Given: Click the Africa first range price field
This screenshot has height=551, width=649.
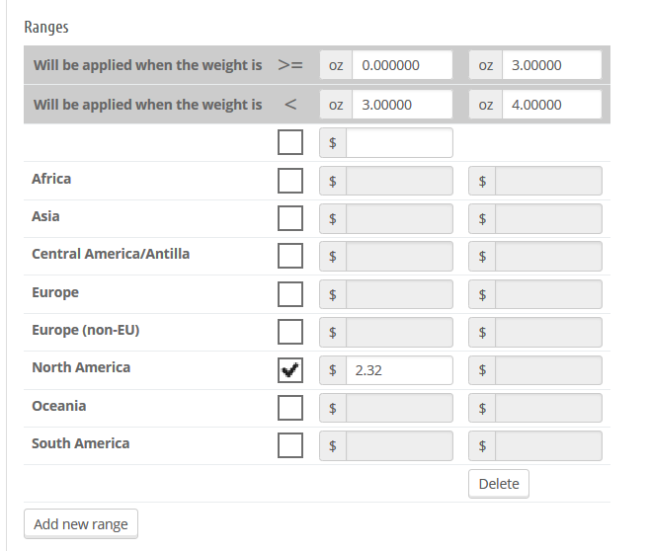Looking at the screenshot, I should point(399,181).
